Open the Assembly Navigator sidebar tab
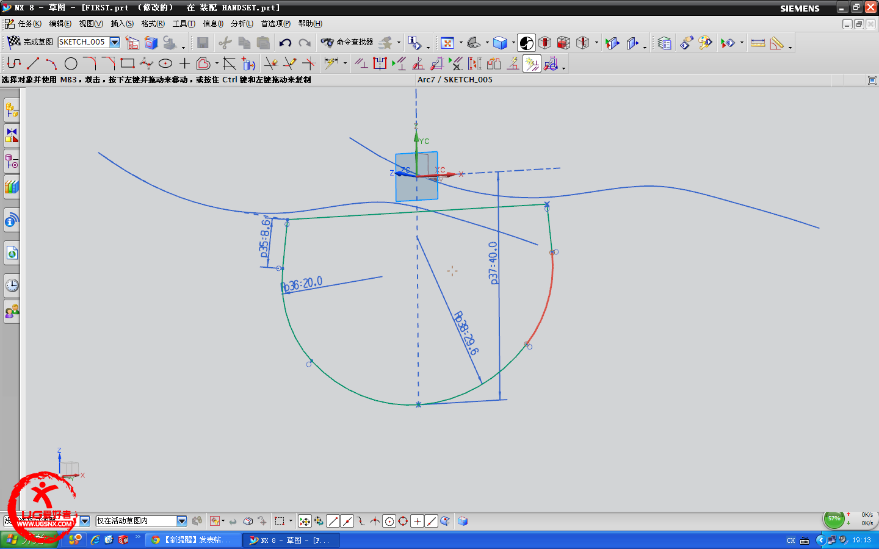The image size is (879, 549). point(12,110)
